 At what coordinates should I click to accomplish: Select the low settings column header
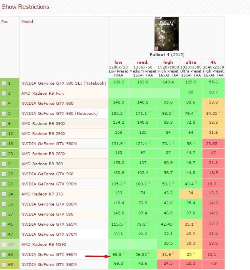coord(119,62)
